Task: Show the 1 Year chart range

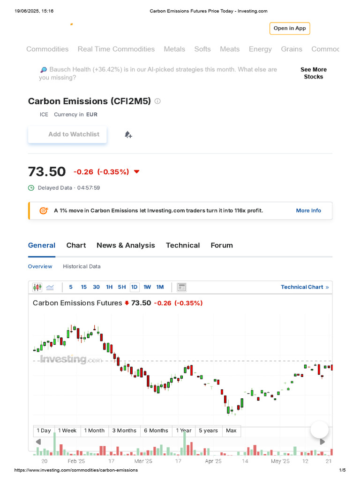Action: (x=184, y=431)
